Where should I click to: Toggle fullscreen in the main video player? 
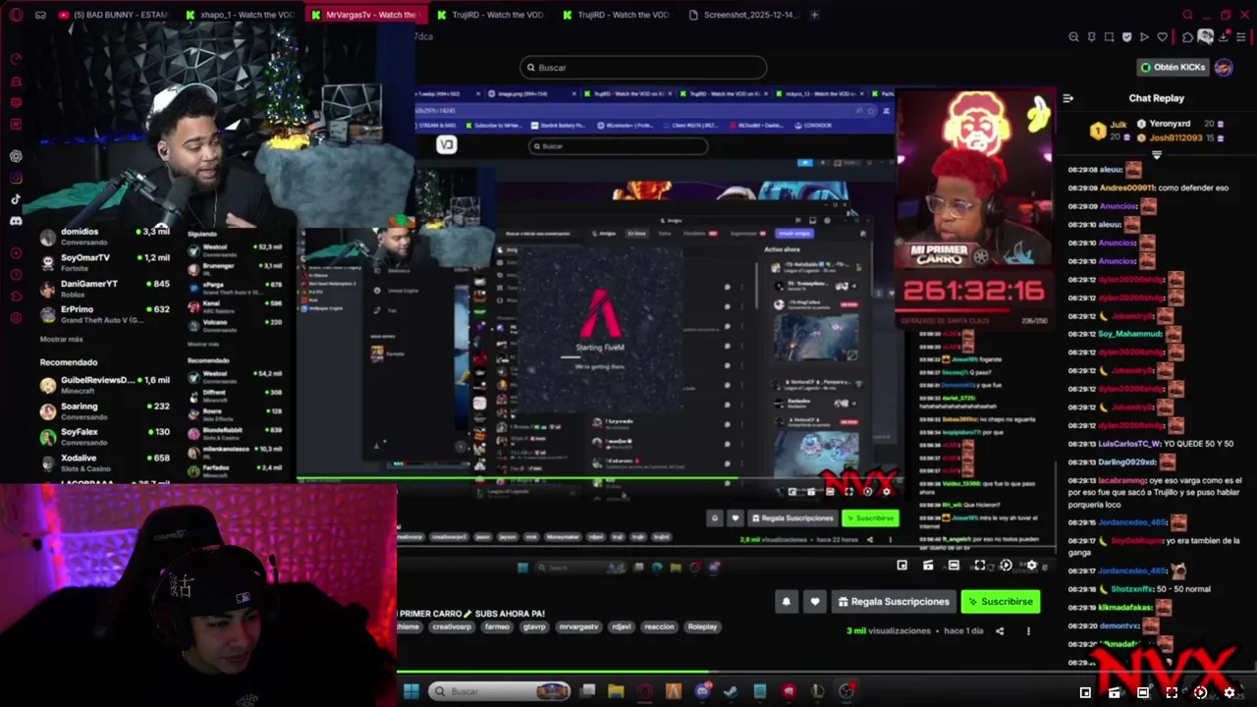pyautogui.click(x=1172, y=692)
